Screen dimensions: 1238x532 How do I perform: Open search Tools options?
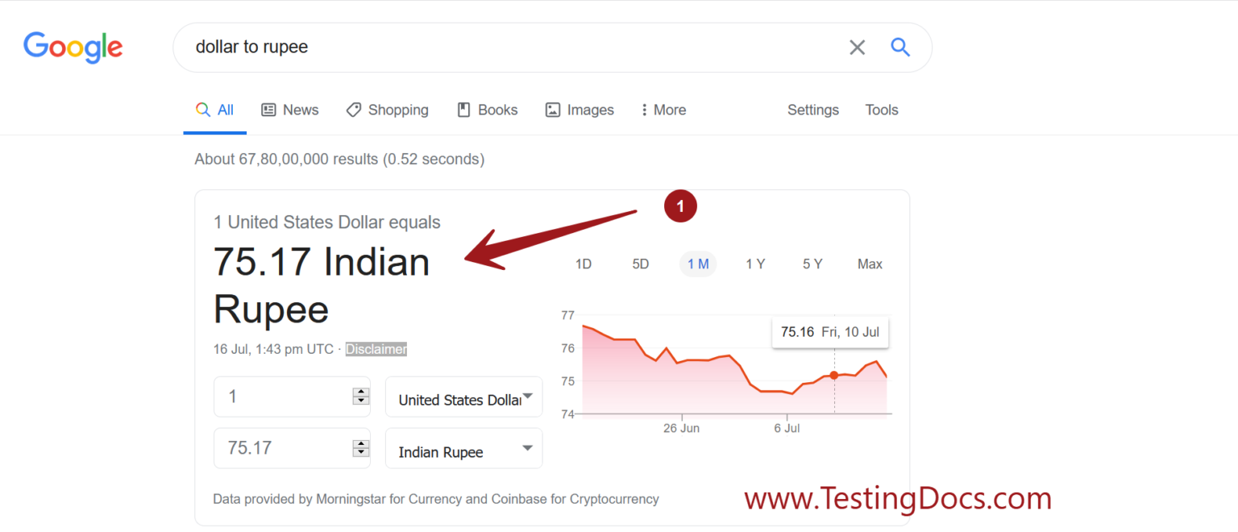point(881,110)
